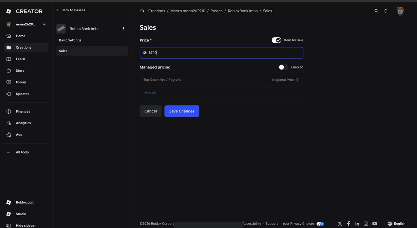Image resolution: width=417 pixels, height=228 pixels.
Task: Open the Updates megaphone icon
Action: tap(9, 94)
